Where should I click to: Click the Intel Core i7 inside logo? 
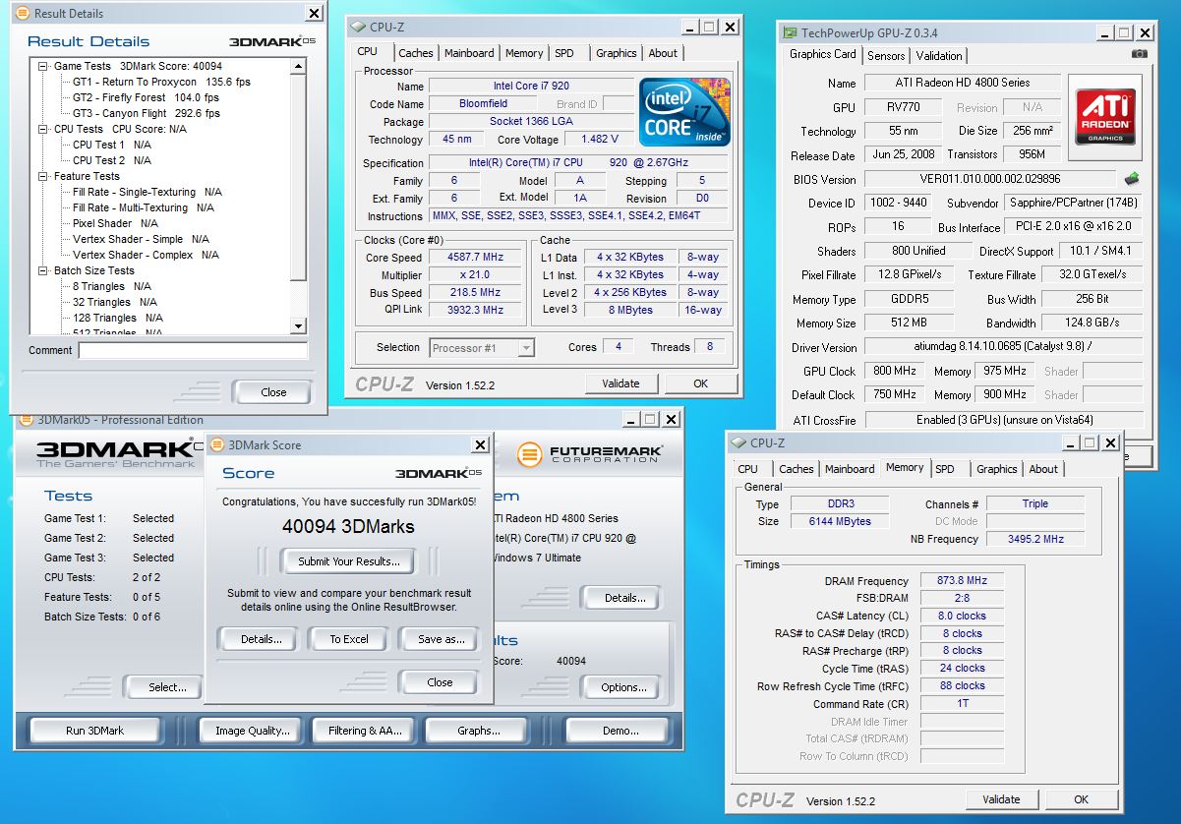684,111
